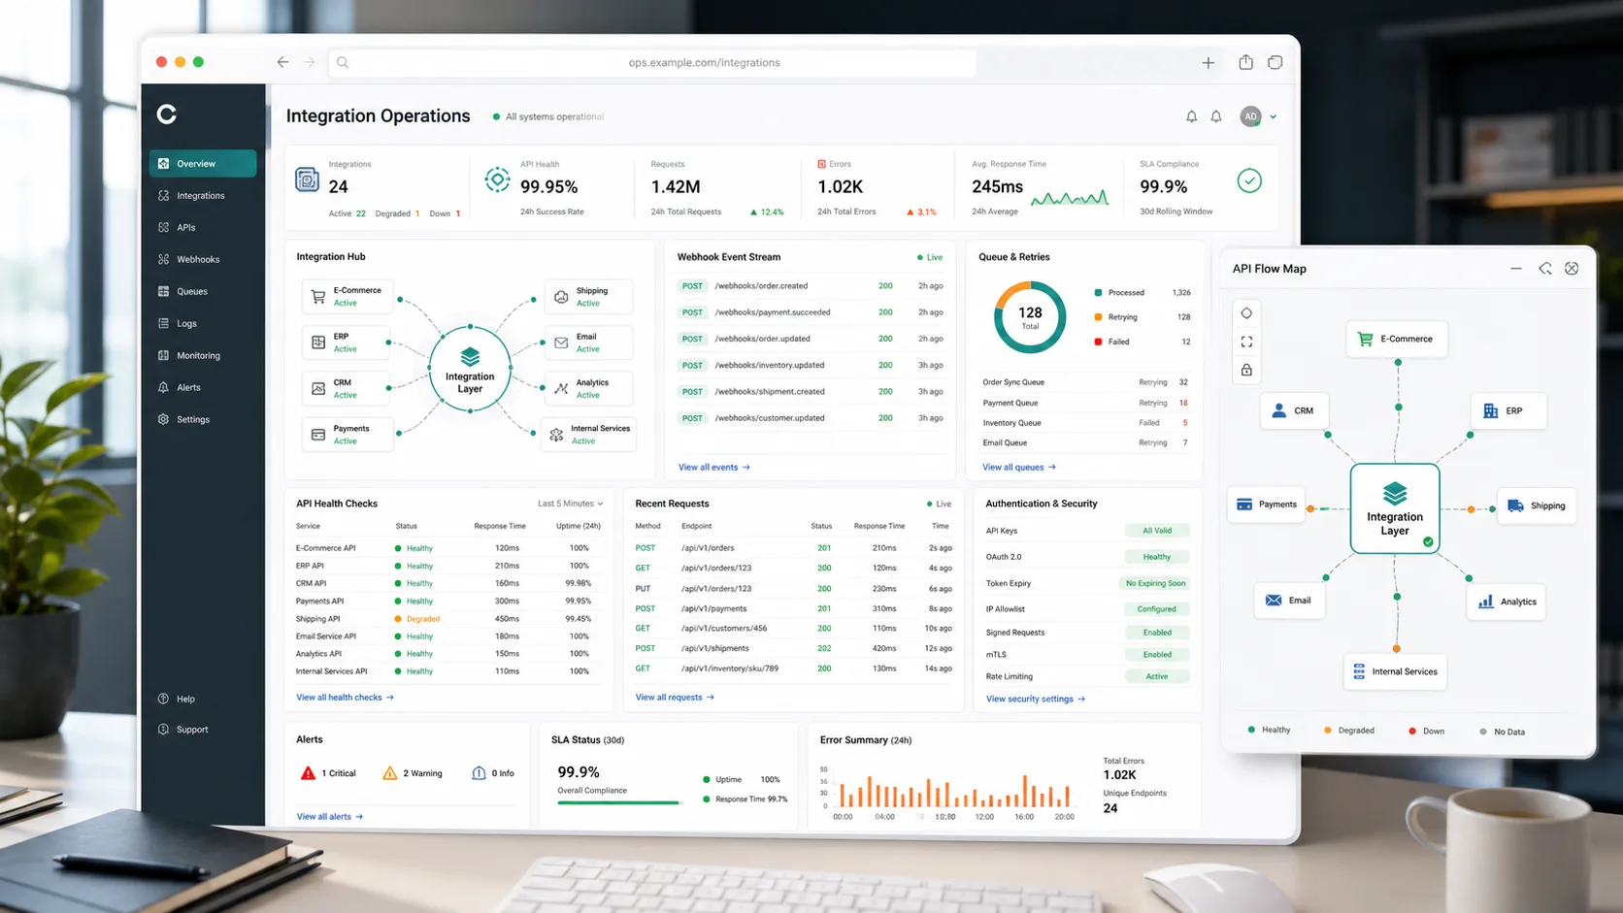Click the Support icon in sidebar
The height and width of the screenshot is (913, 1623).
pyautogui.click(x=163, y=729)
